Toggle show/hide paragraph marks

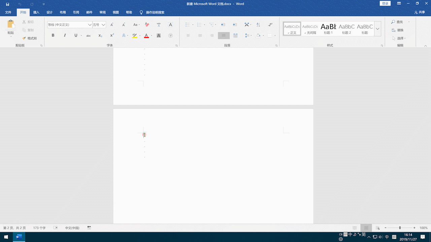[270, 25]
